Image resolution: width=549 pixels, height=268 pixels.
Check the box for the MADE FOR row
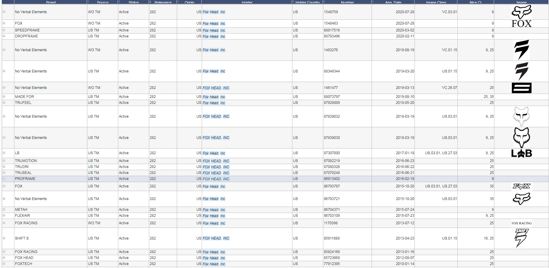(4, 96)
